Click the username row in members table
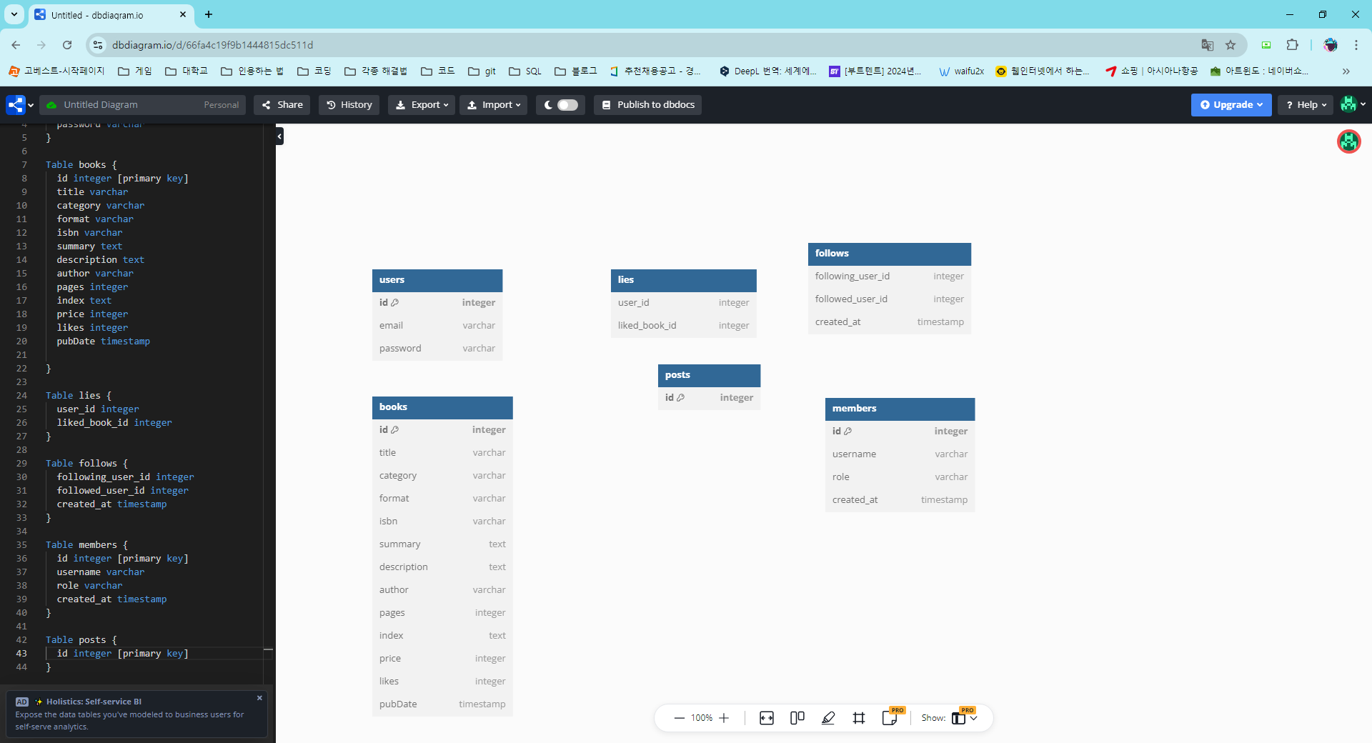This screenshot has width=1372, height=743. pyautogui.click(x=900, y=454)
